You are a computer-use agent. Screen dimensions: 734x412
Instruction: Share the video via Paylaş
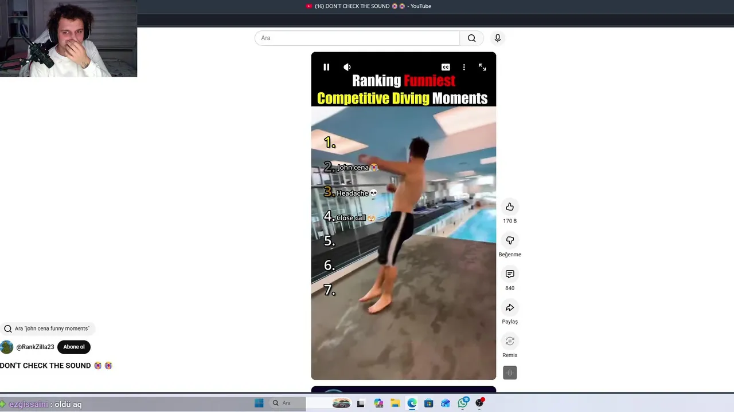(510, 308)
